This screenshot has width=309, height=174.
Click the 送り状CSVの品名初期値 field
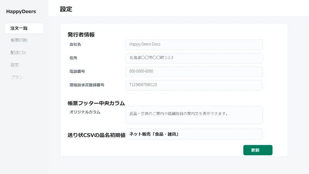point(194,134)
